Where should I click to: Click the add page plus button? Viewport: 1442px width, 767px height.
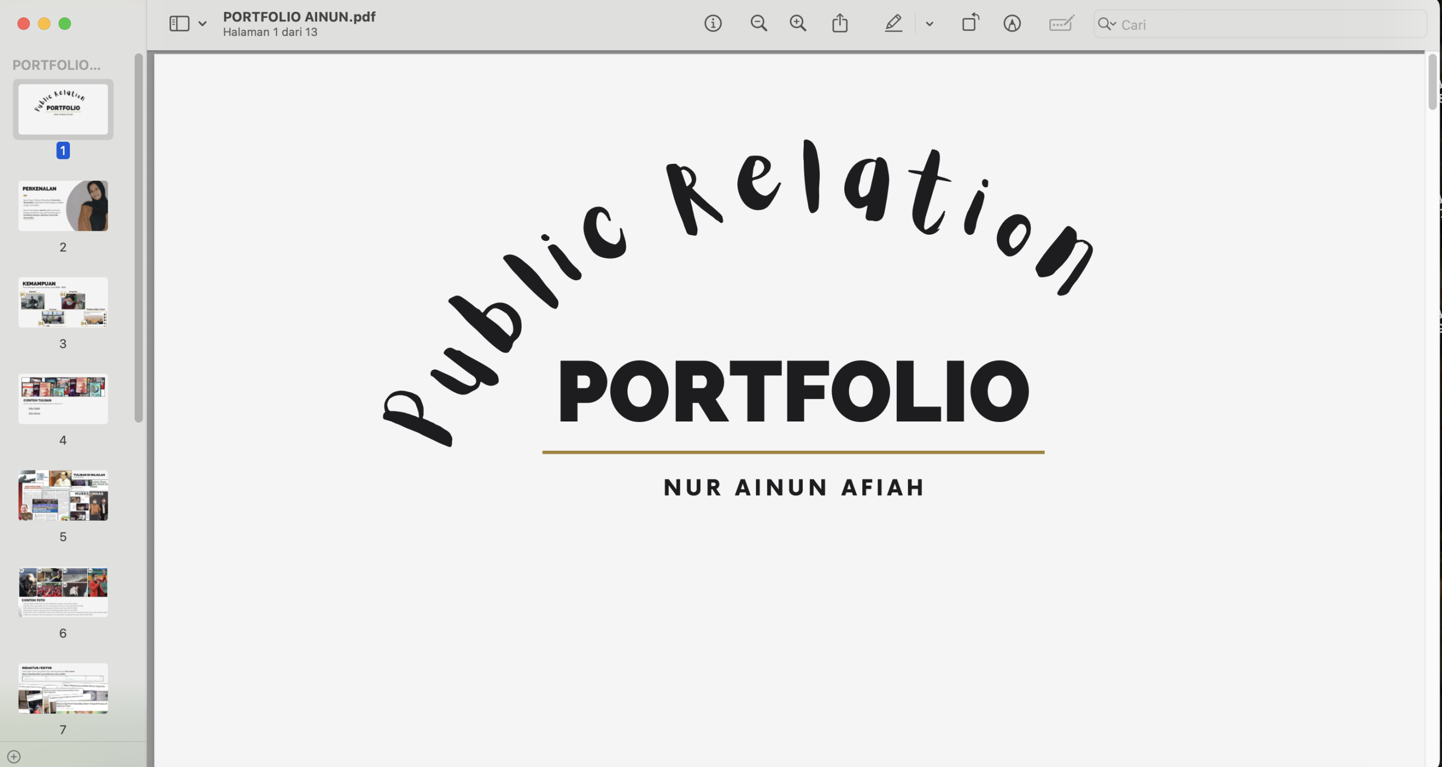14,757
